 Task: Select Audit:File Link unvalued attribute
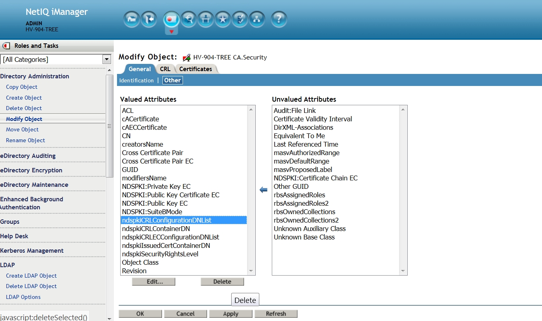pos(336,110)
